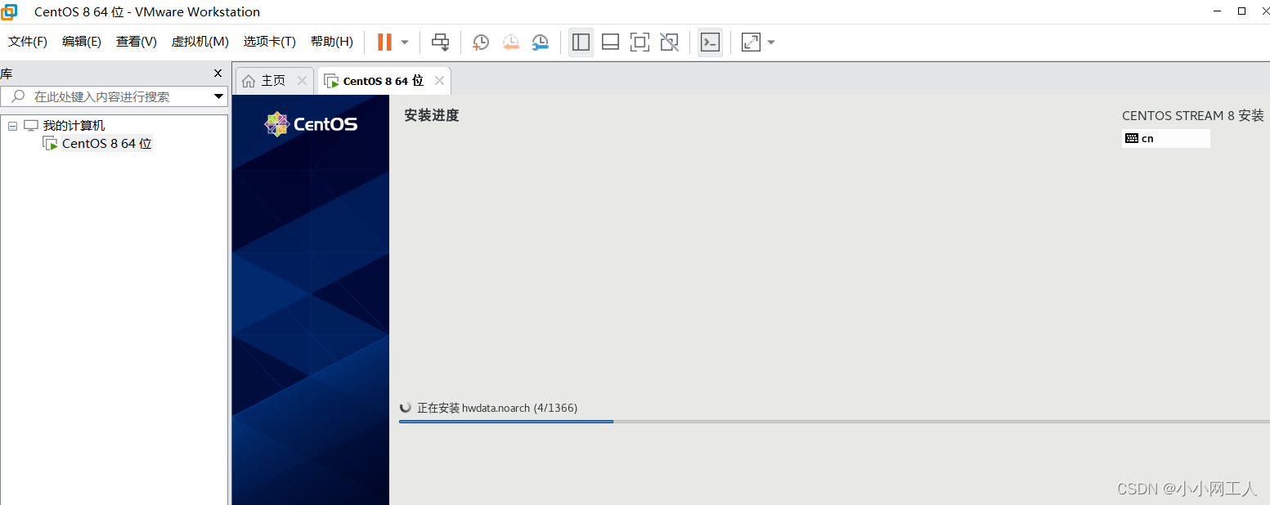The image size is (1270, 505).
Task: Click the cn keyboard layout indicator
Action: (1166, 138)
